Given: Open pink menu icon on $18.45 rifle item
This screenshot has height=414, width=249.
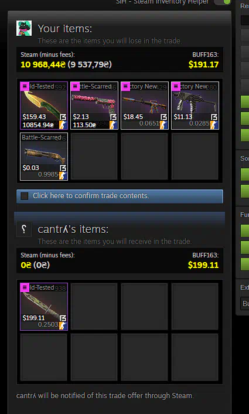Looking at the screenshot, I should click(x=125, y=86).
